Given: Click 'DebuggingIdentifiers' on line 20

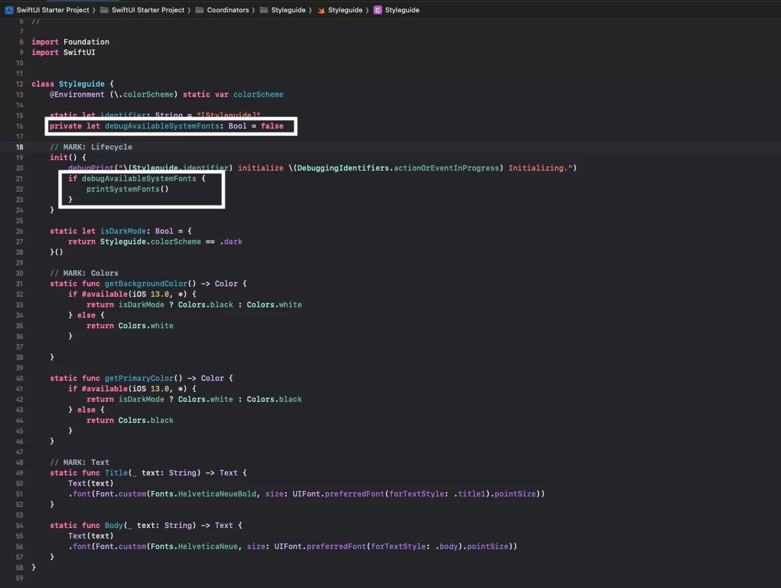Looking at the screenshot, I should click(343, 168).
